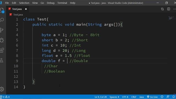Open the File menu
This screenshot has height=99, width=176.
pos(7,3)
